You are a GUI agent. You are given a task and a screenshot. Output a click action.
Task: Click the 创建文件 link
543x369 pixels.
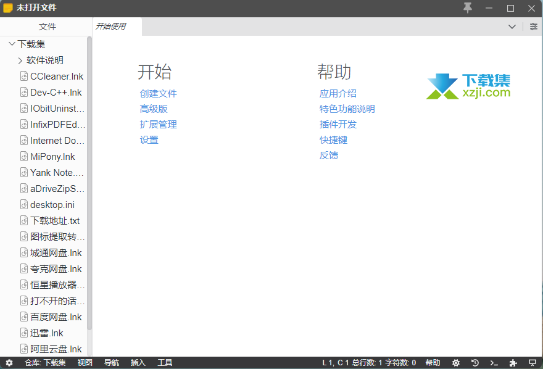click(158, 93)
